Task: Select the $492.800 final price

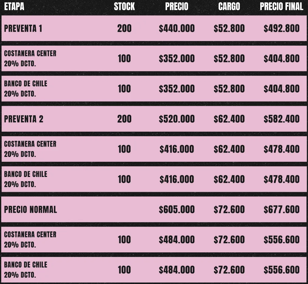Action: pos(282,29)
